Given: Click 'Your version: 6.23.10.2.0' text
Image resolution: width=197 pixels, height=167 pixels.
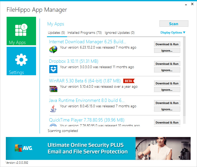Looking at the screenshot, I should click(x=98, y=48).
